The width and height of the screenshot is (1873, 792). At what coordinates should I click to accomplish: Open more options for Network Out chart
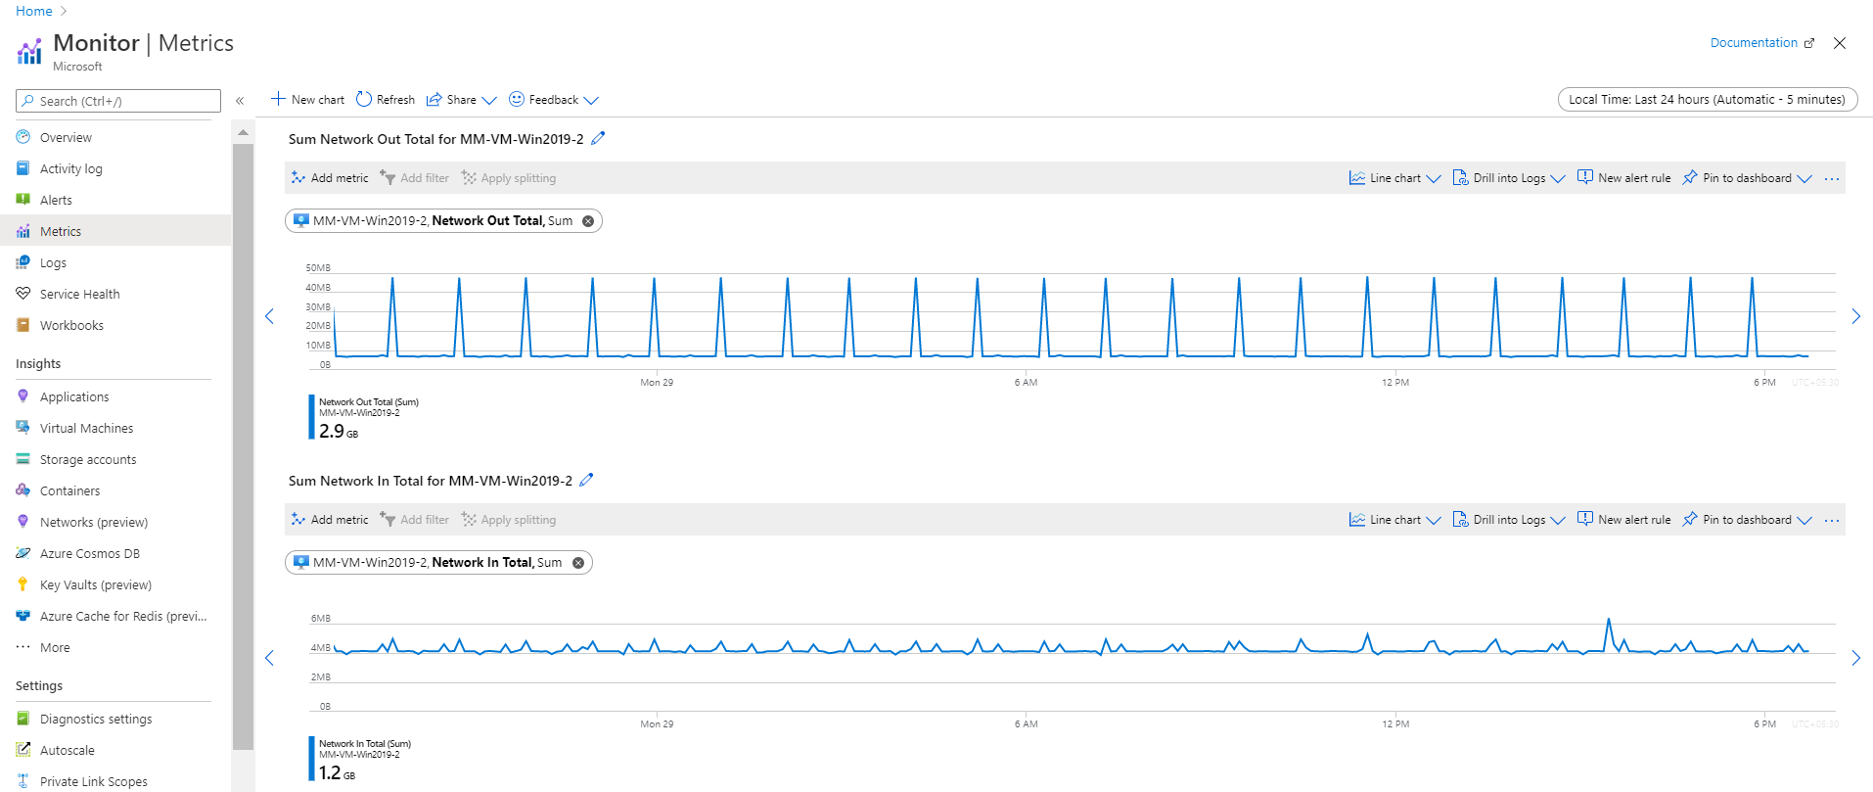[x=1832, y=179]
